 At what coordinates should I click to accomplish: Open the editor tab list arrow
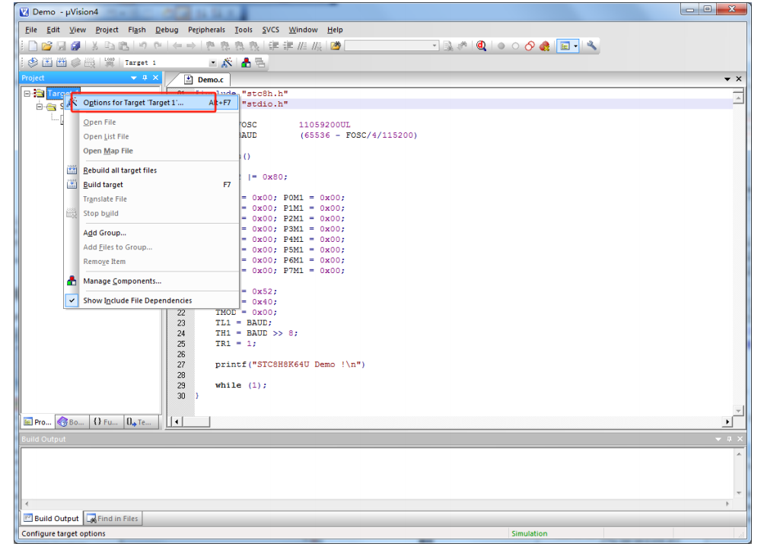tap(727, 79)
